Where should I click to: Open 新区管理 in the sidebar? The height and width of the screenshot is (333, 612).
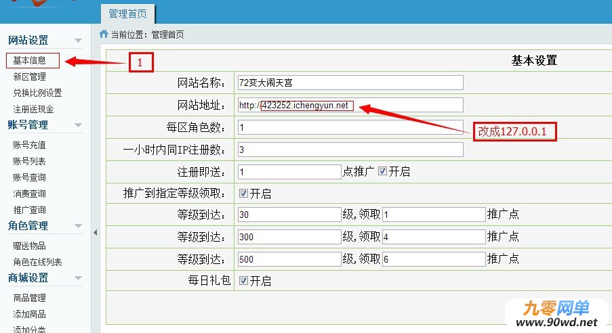[29, 76]
